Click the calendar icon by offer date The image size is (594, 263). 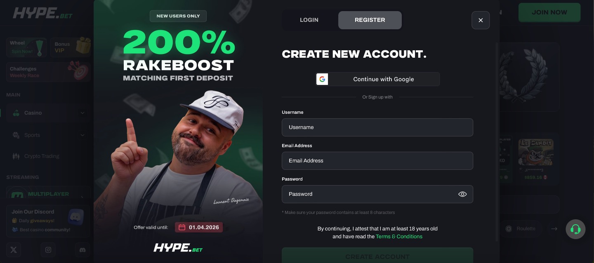click(x=182, y=228)
